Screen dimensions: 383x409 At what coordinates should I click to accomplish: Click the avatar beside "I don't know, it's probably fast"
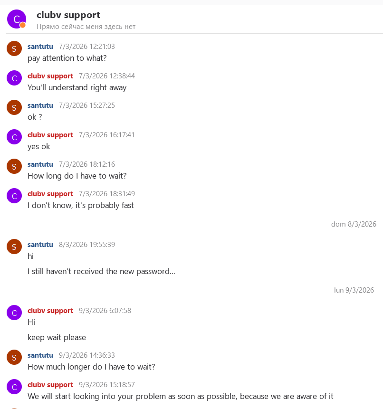(14, 196)
